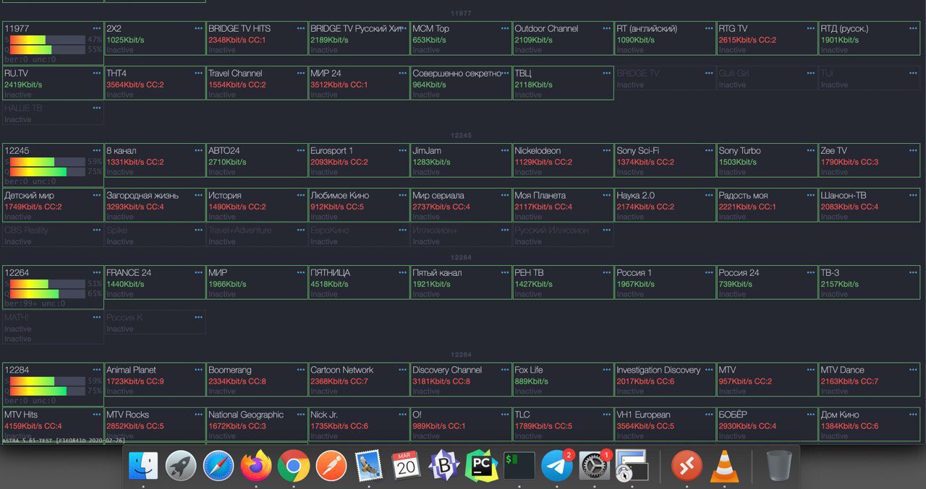Select the inactive МАТЧ! channel card
Screen dimensions: 926x489
pyautogui.click(x=53, y=327)
